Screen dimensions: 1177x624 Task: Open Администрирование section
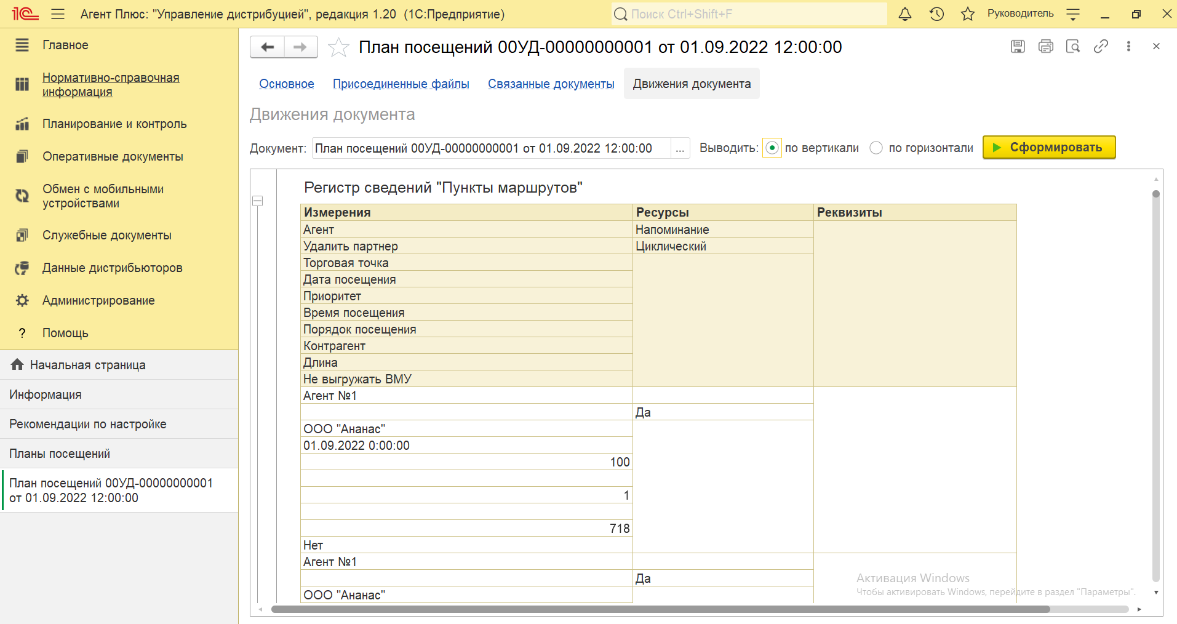coord(98,300)
